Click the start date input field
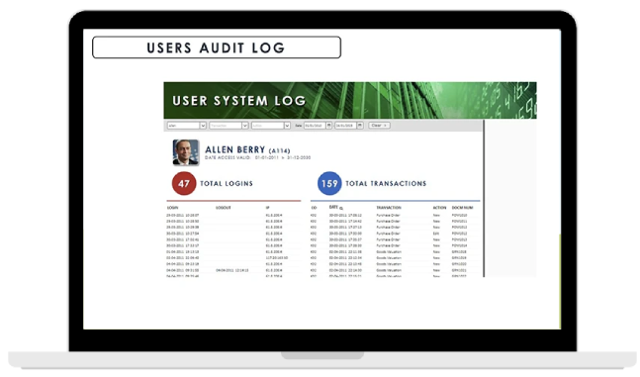This screenshot has height=377, width=640. 315,126
